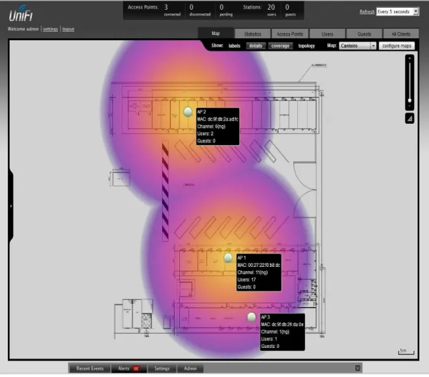
Task: Switch to the Statistics tab
Action: tap(252, 34)
